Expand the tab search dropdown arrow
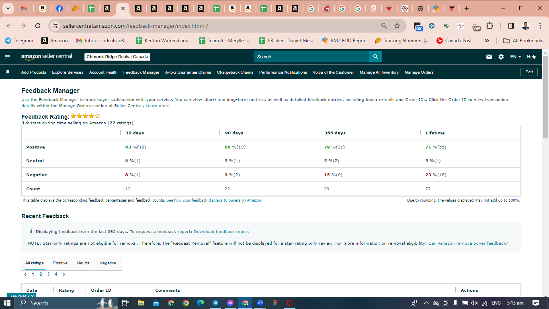The image size is (549, 309). tap(8, 8)
